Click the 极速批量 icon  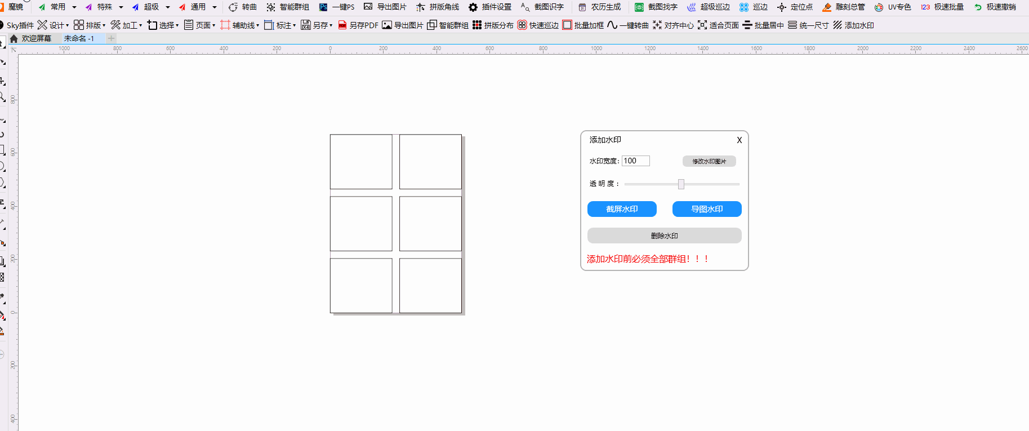(925, 7)
